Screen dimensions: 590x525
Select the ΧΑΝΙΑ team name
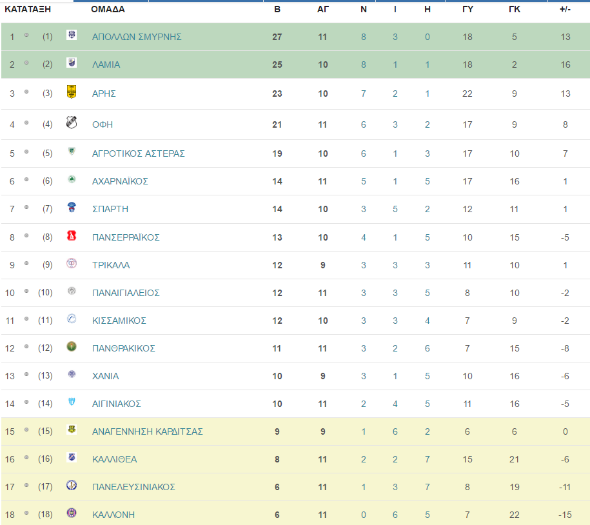(105, 376)
